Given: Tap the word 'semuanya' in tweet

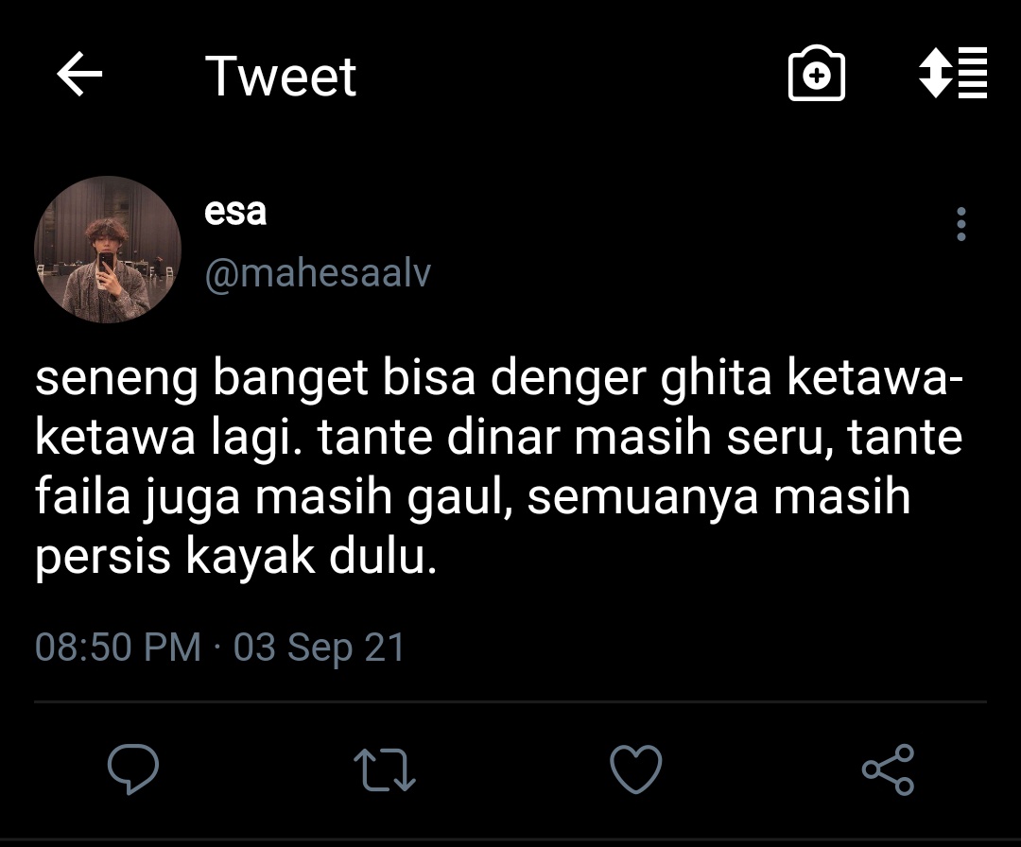Looking at the screenshot, I should point(643,499).
